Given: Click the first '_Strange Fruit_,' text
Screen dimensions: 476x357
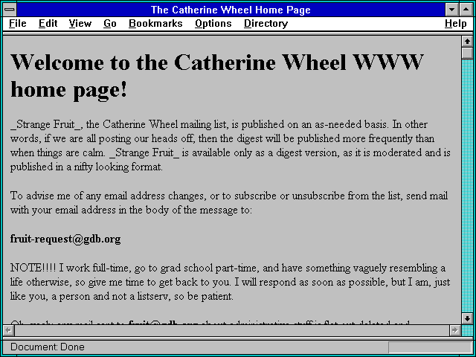Looking at the screenshot, I should [x=47, y=124].
